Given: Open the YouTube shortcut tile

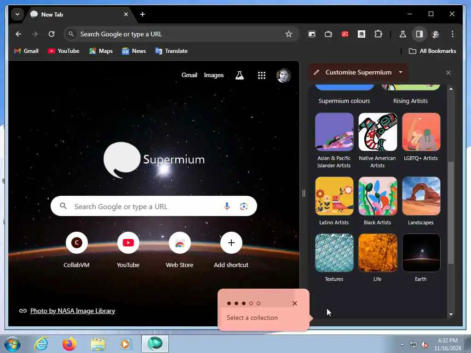Looking at the screenshot, I should 128,250.
